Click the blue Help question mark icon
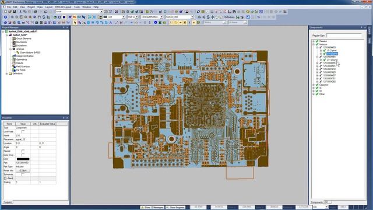Viewport: 373px width, 210px height. click(x=5, y=17)
